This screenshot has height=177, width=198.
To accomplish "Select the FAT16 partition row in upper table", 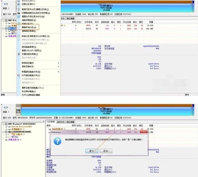I will coord(107,29).
